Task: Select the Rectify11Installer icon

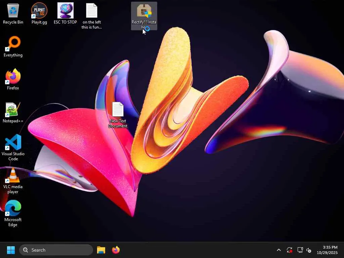Action: pos(144,16)
